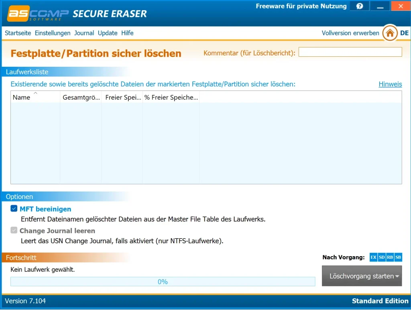Sort by the Name column header
The height and width of the screenshot is (310, 411).
coord(35,97)
